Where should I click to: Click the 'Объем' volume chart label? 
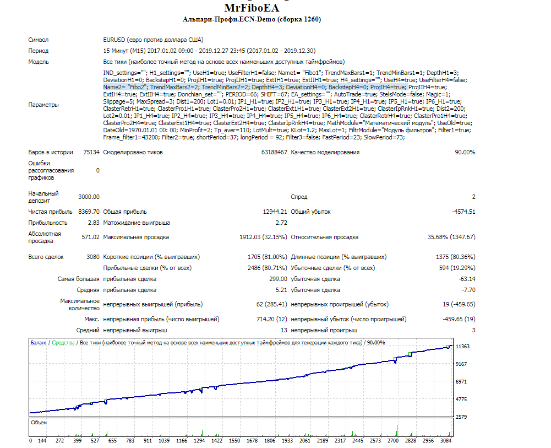tap(39, 423)
